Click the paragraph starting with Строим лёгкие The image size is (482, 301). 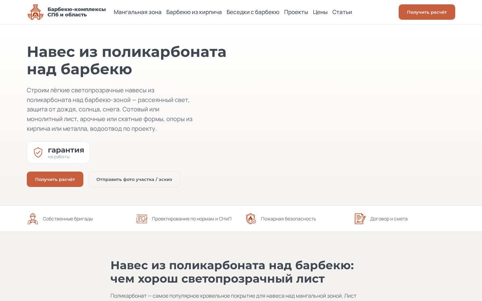(110, 109)
